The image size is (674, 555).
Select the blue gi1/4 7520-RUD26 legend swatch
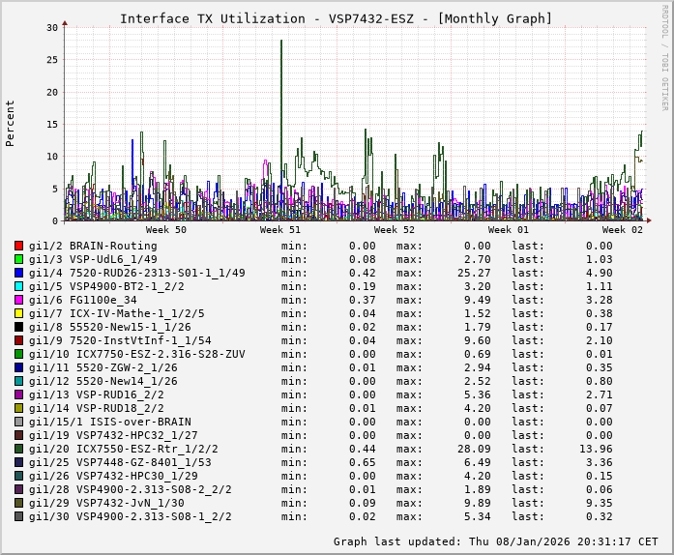[x=18, y=273]
